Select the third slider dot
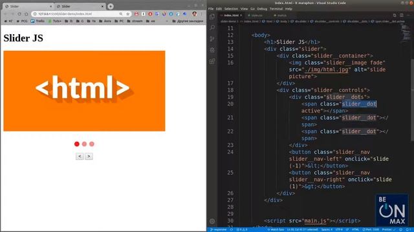This screenshot has height=232, width=414. point(92,144)
